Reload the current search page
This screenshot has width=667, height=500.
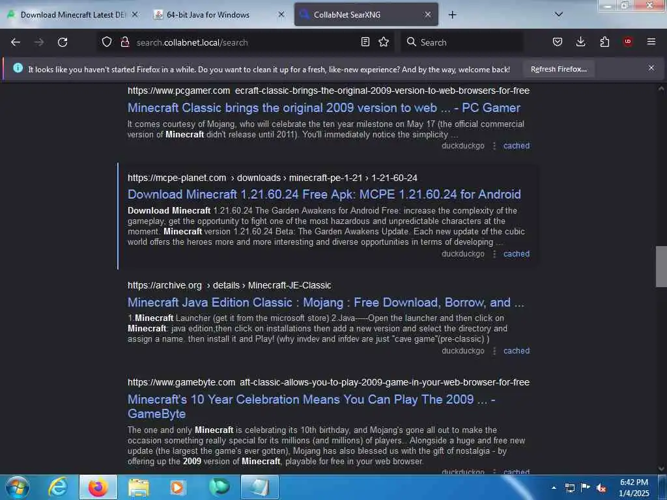[x=63, y=42]
